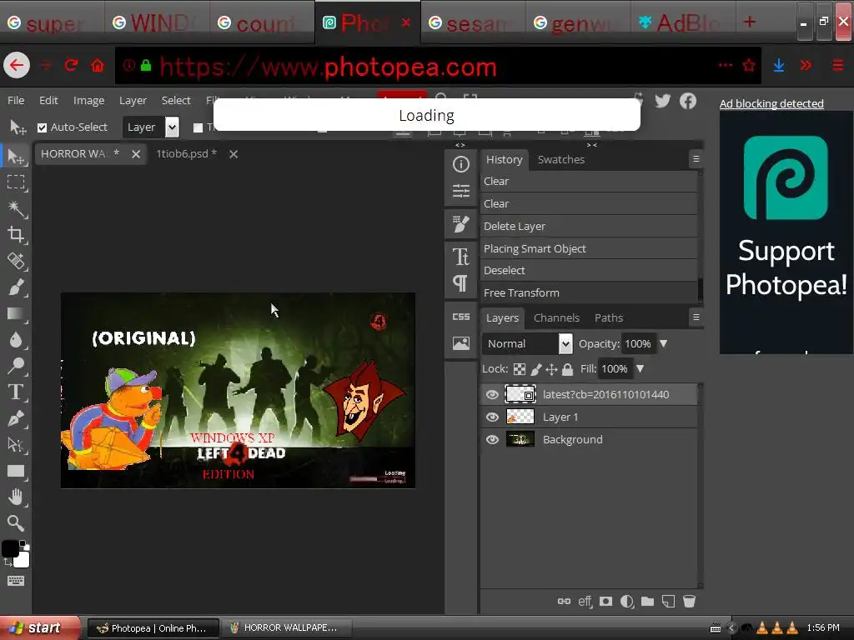Toggle lock all padlock icon
Viewport: 854px width, 640px height.
click(x=567, y=369)
